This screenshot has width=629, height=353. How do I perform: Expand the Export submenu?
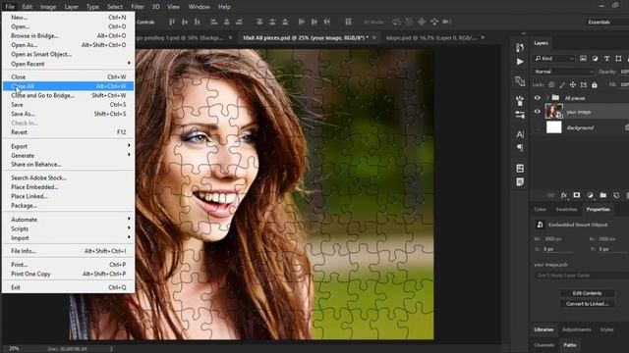pyautogui.click(x=68, y=146)
